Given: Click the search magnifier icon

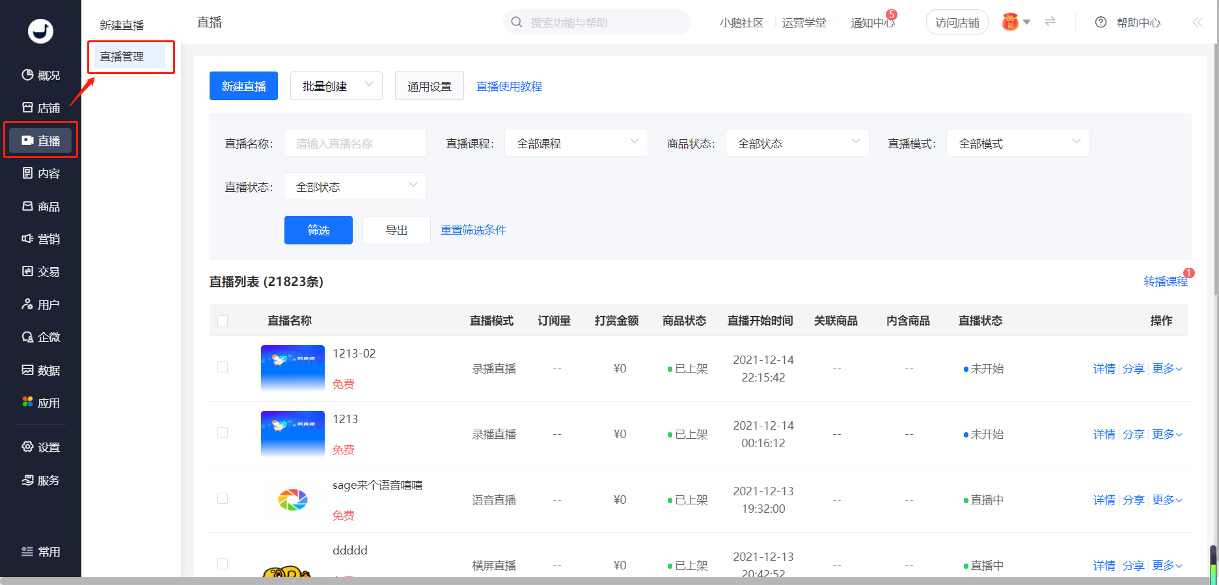Looking at the screenshot, I should pos(517,22).
